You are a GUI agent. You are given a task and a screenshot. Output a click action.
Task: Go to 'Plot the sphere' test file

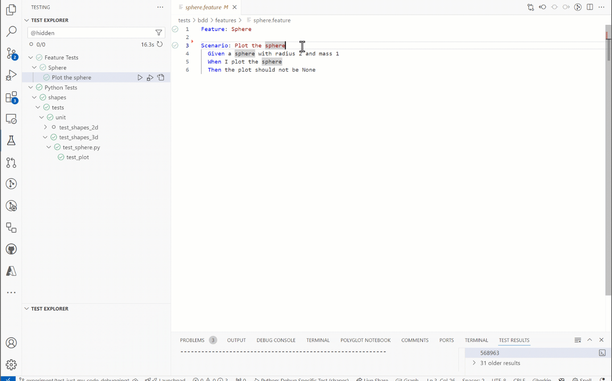(161, 78)
